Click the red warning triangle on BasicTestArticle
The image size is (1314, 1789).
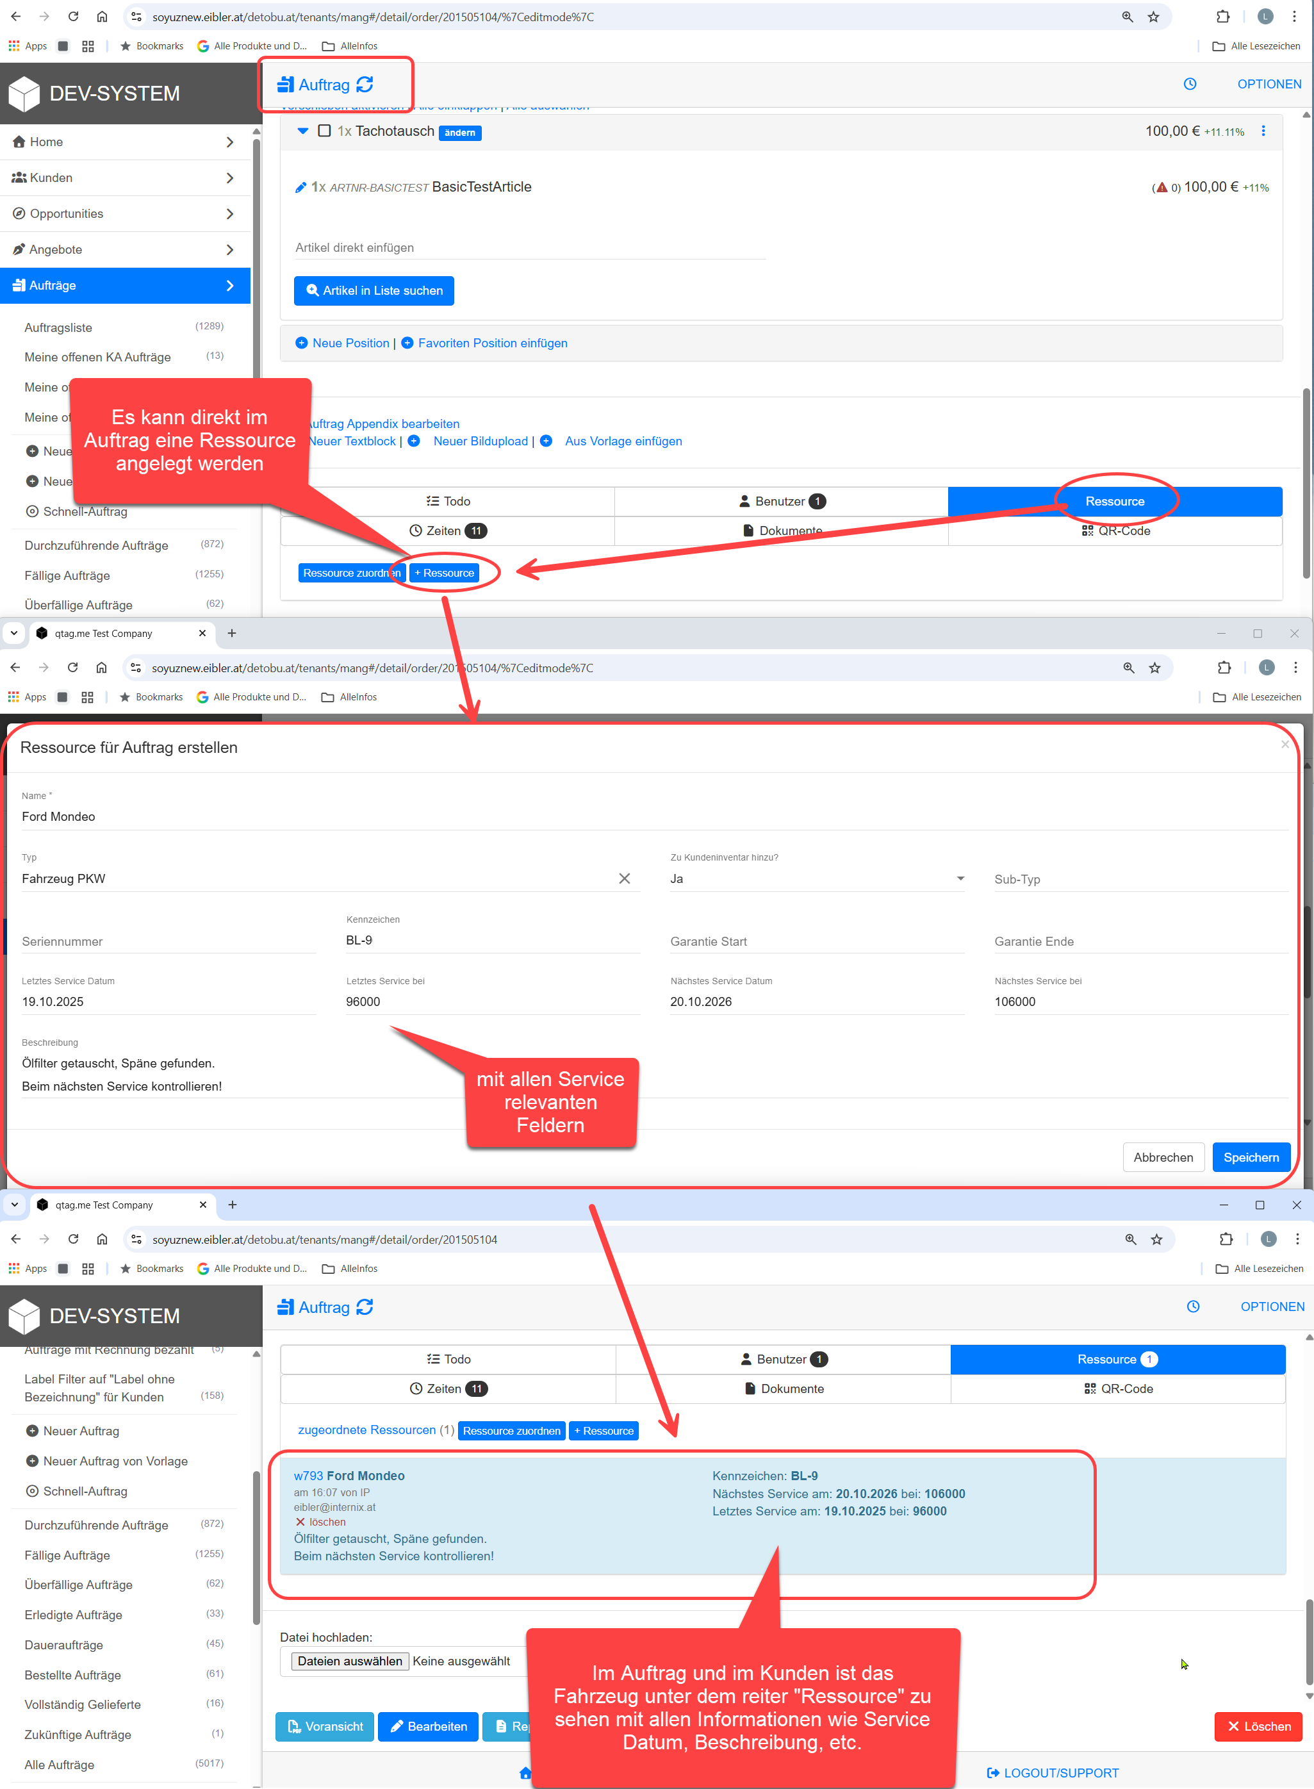(x=1162, y=188)
